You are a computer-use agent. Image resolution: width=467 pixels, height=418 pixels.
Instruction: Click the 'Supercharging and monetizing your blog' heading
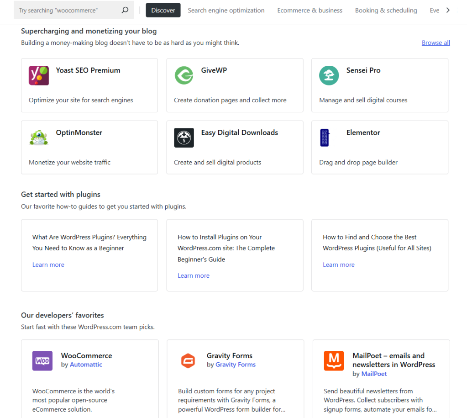pos(89,31)
